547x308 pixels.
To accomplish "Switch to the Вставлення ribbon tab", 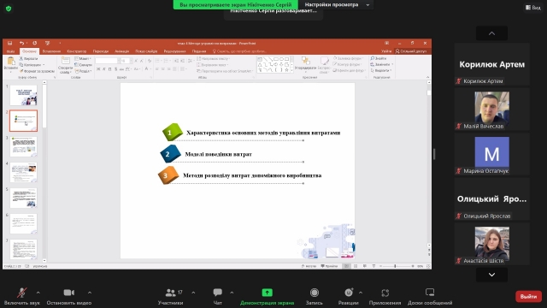I will tap(51, 51).
